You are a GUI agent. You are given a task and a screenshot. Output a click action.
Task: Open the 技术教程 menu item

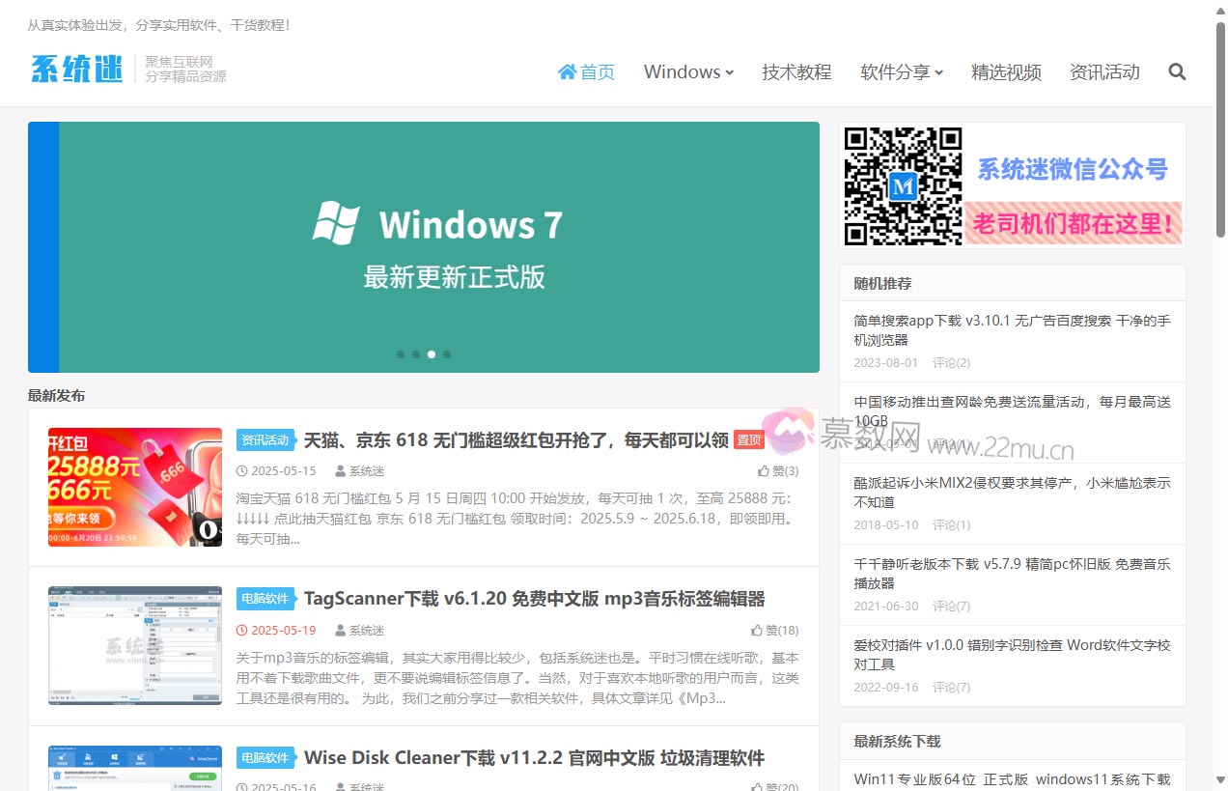[x=796, y=71]
